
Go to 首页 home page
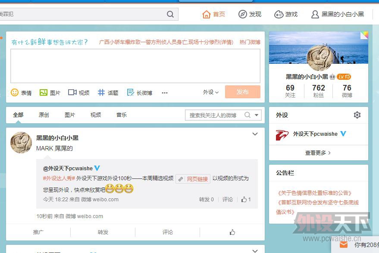tap(214, 14)
